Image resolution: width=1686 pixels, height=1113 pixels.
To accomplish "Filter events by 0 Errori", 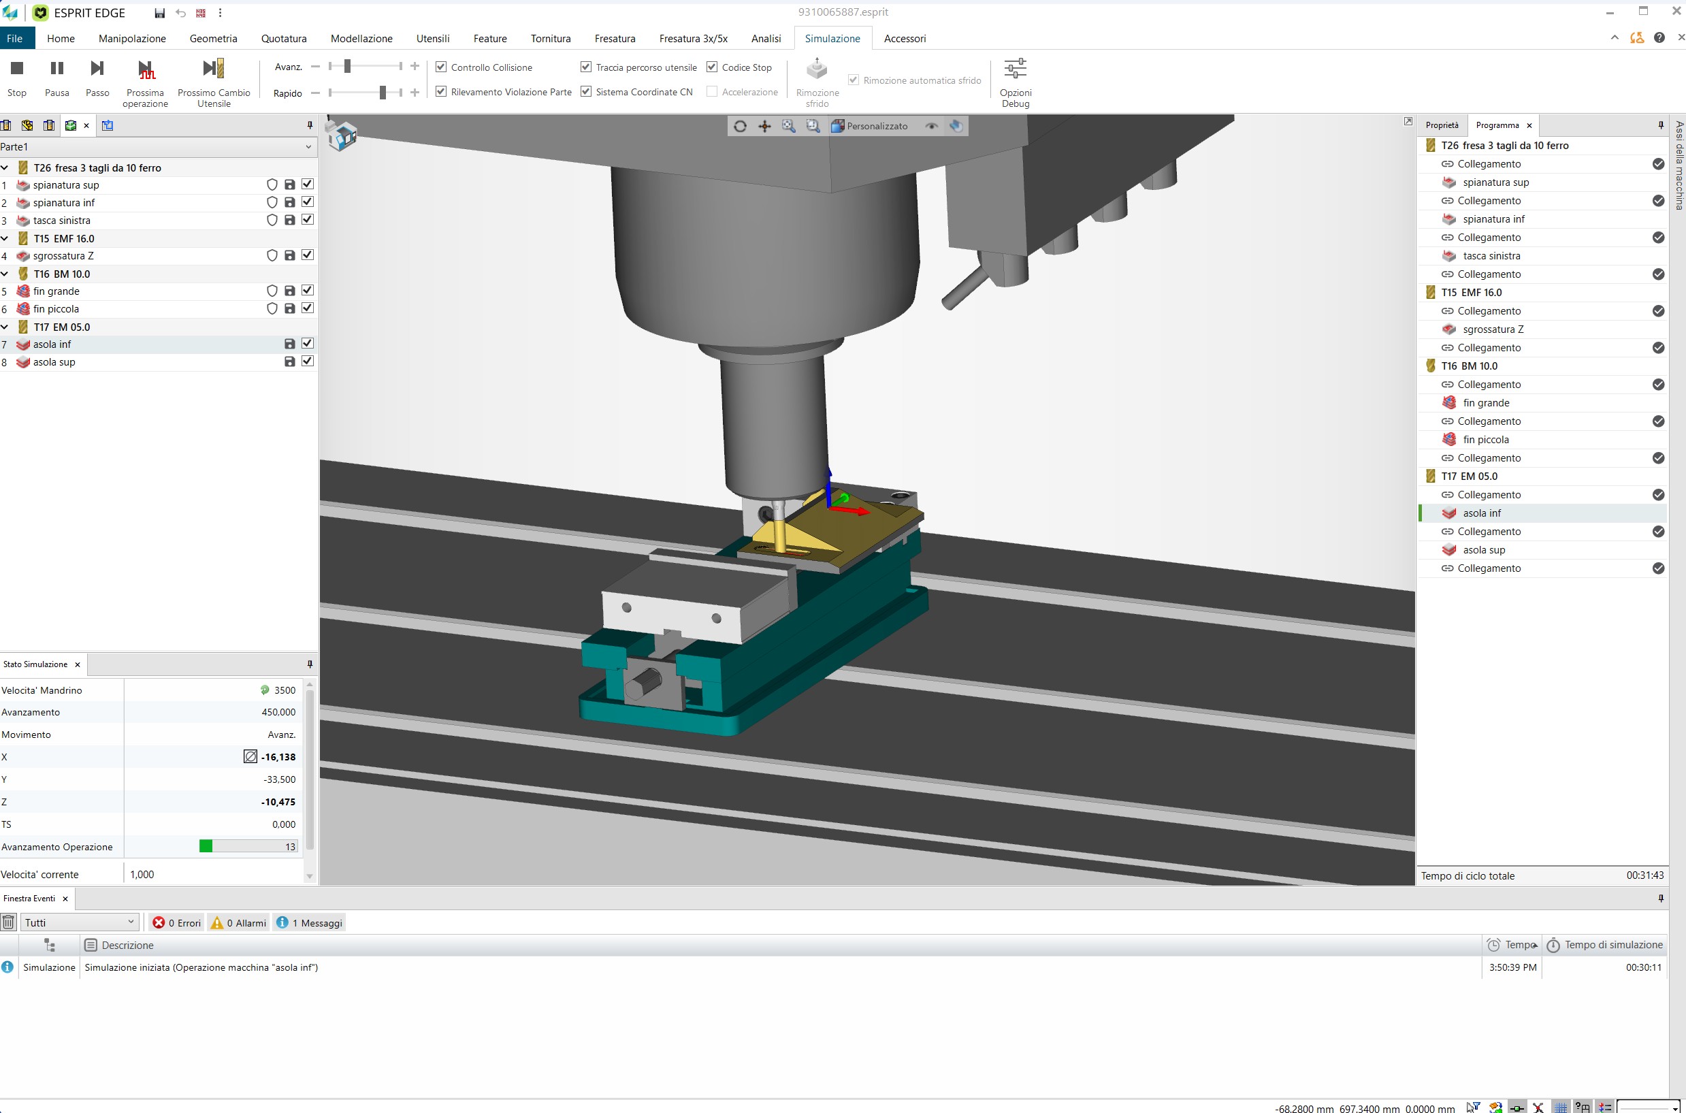I will [x=177, y=922].
